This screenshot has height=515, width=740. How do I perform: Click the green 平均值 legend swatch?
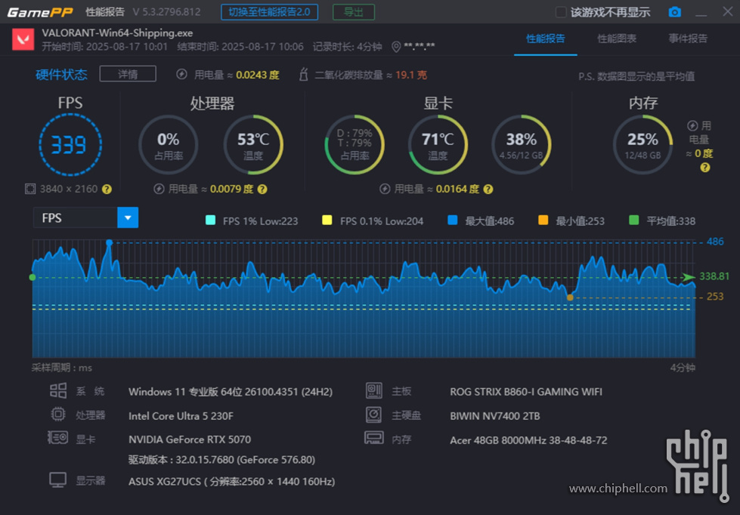point(634,220)
